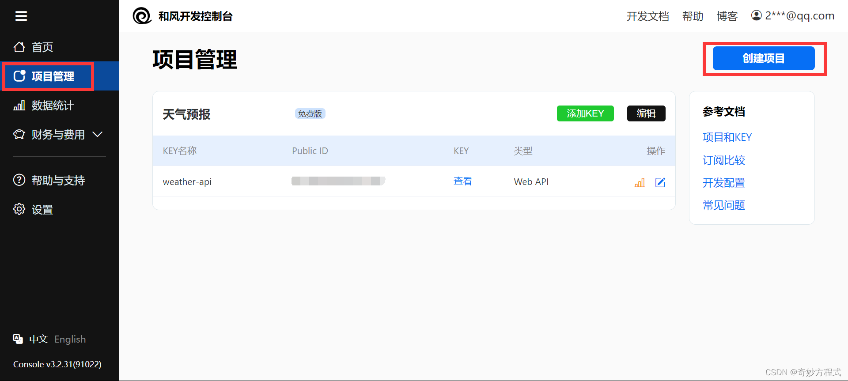Screen dimensions: 848x381
Task: Switch language to 中文
Action: click(x=38, y=339)
